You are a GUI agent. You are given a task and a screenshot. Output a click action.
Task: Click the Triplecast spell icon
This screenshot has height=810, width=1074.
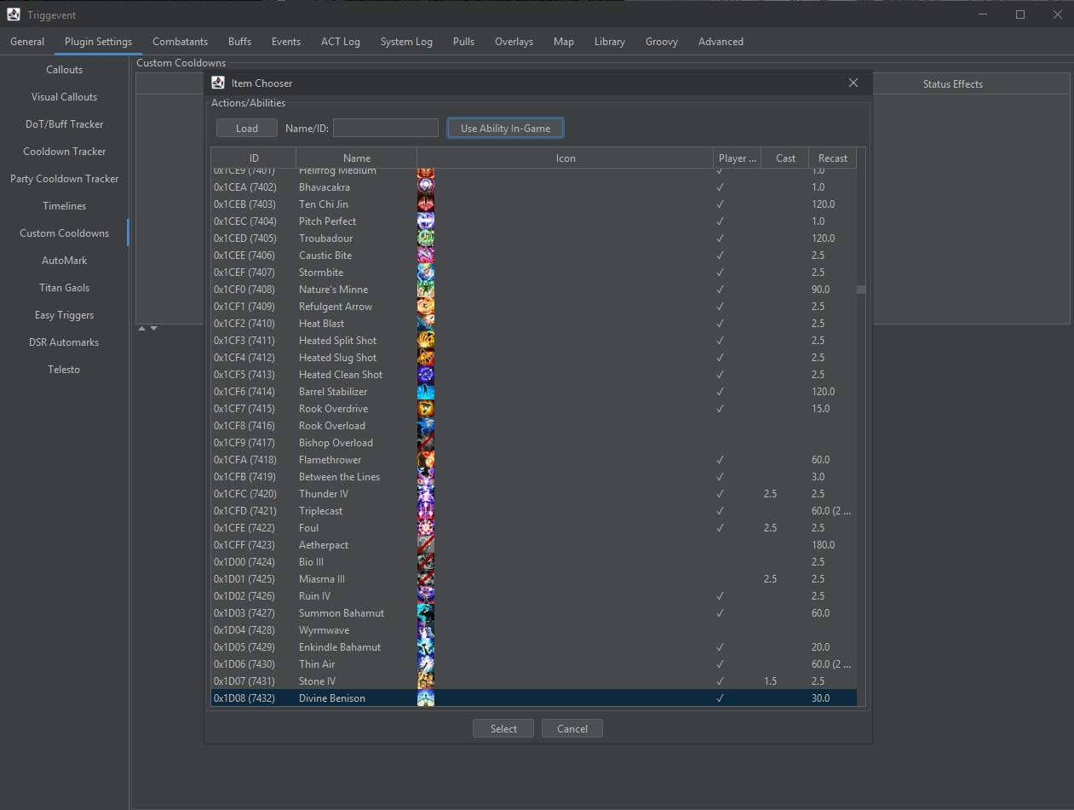pos(425,510)
